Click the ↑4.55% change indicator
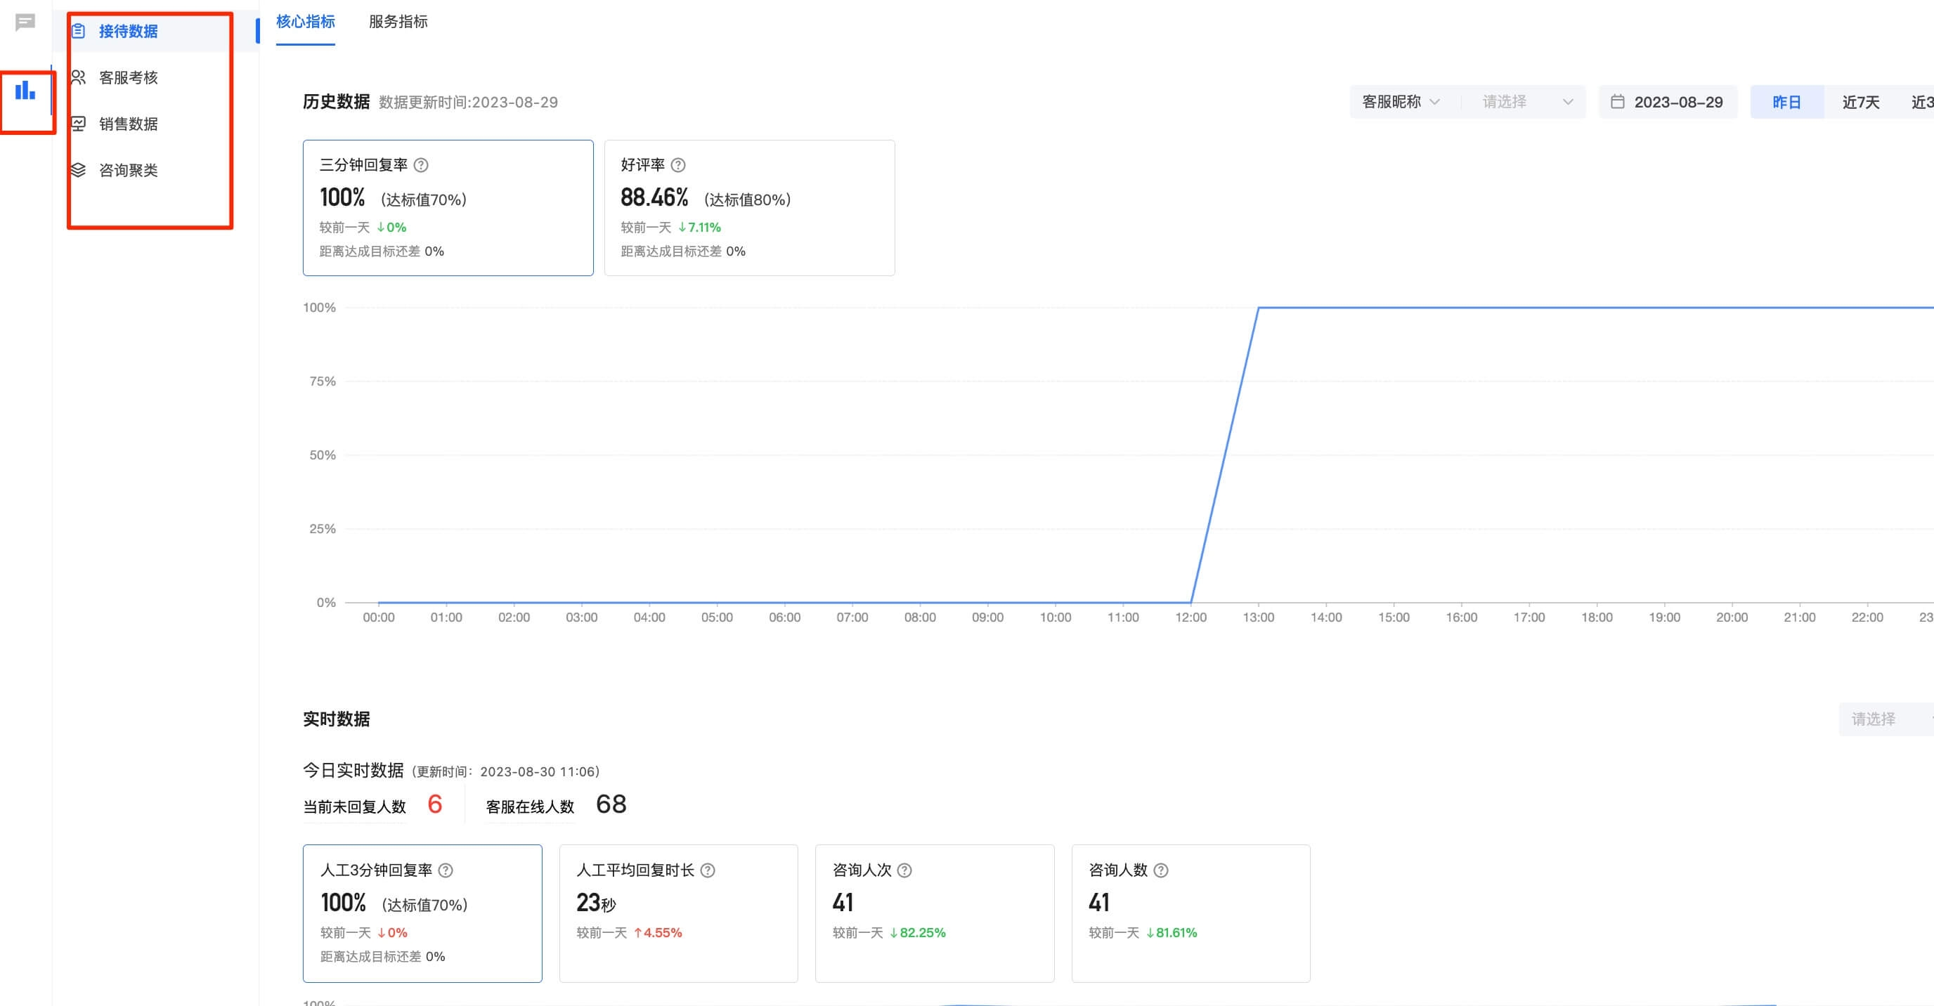Image resolution: width=1934 pixels, height=1006 pixels. [x=658, y=932]
